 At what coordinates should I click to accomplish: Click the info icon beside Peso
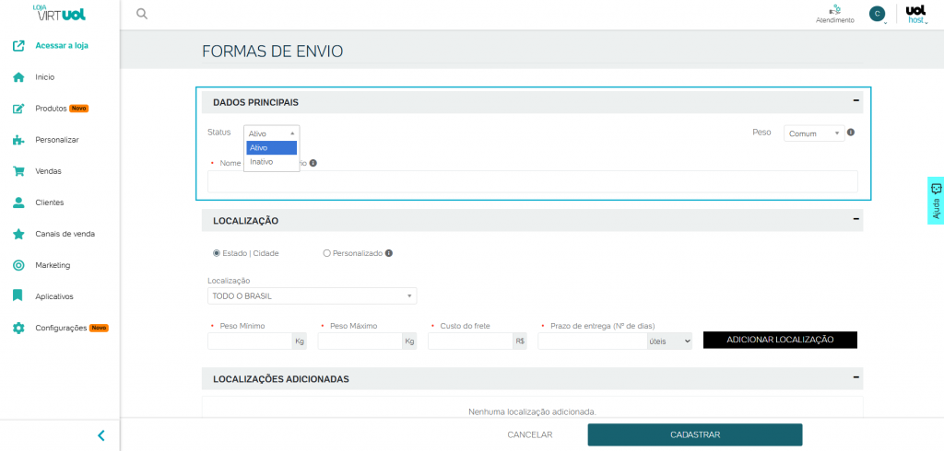pyautogui.click(x=851, y=133)
